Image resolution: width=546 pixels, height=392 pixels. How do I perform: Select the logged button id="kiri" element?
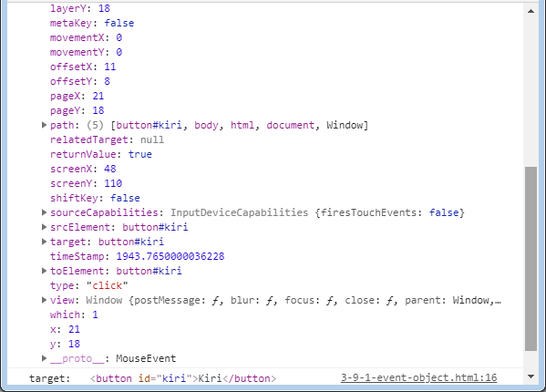point(183,378)
